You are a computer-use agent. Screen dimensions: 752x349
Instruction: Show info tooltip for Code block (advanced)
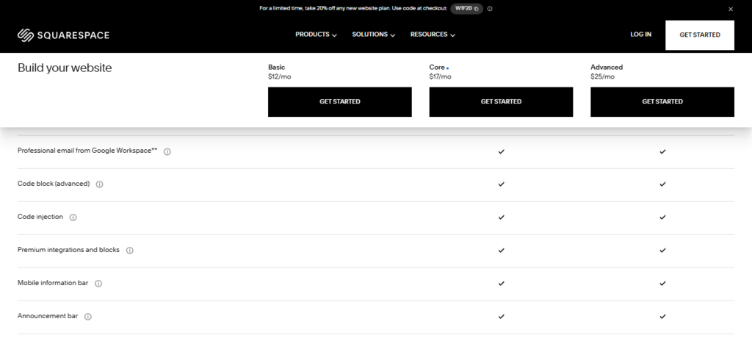pos(100,184)
